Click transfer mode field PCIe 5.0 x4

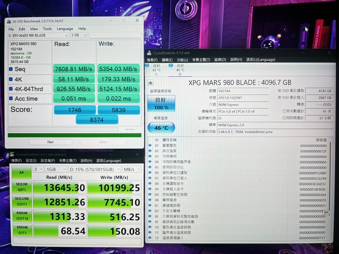pyautogui.click(x=243, y=112)
